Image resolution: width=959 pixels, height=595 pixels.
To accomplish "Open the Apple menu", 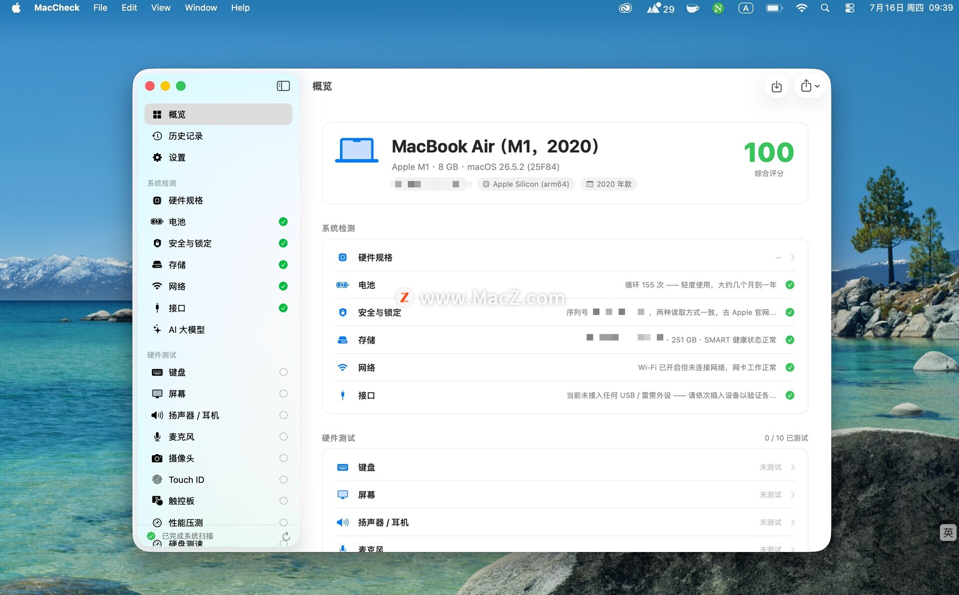I will 16,7.
